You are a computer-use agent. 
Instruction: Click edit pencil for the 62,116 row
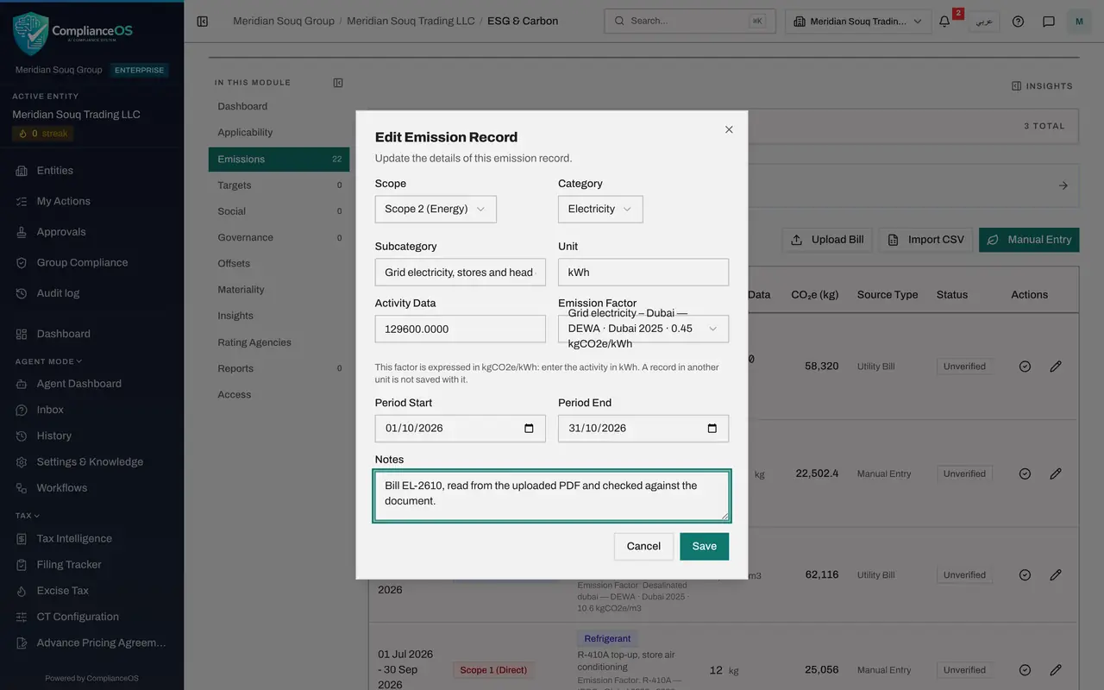[x=1055, y=575]
